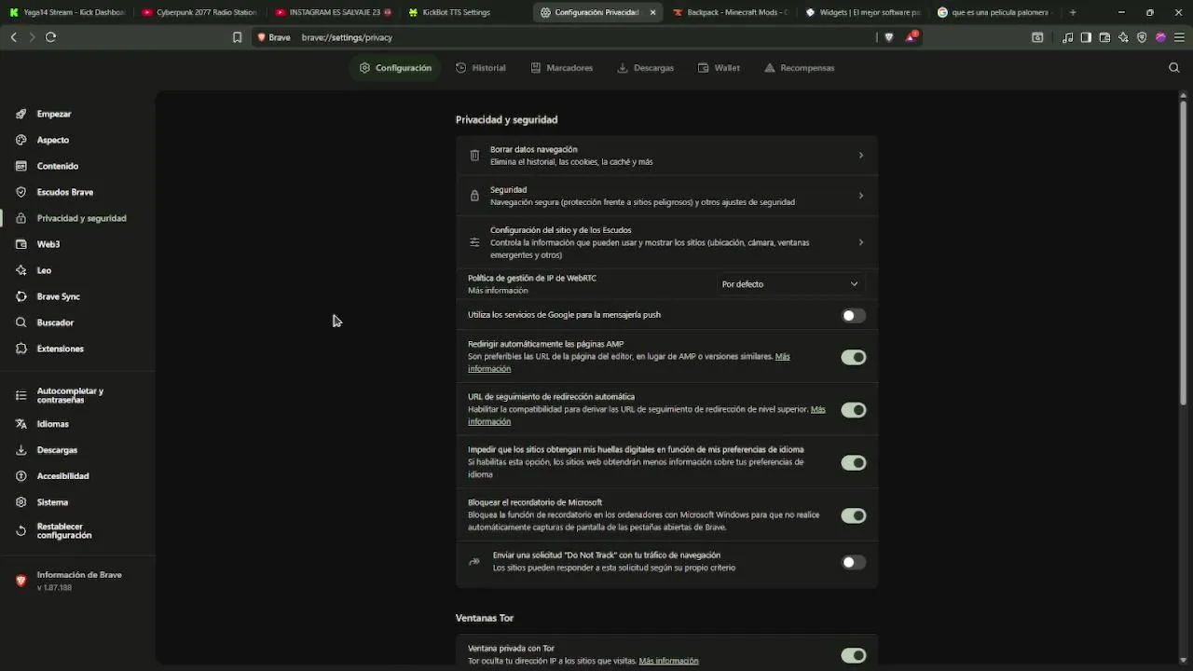Click the screenshot capture icon in toolbar
Screen dimensions: 1193x671
[1037, 37]
